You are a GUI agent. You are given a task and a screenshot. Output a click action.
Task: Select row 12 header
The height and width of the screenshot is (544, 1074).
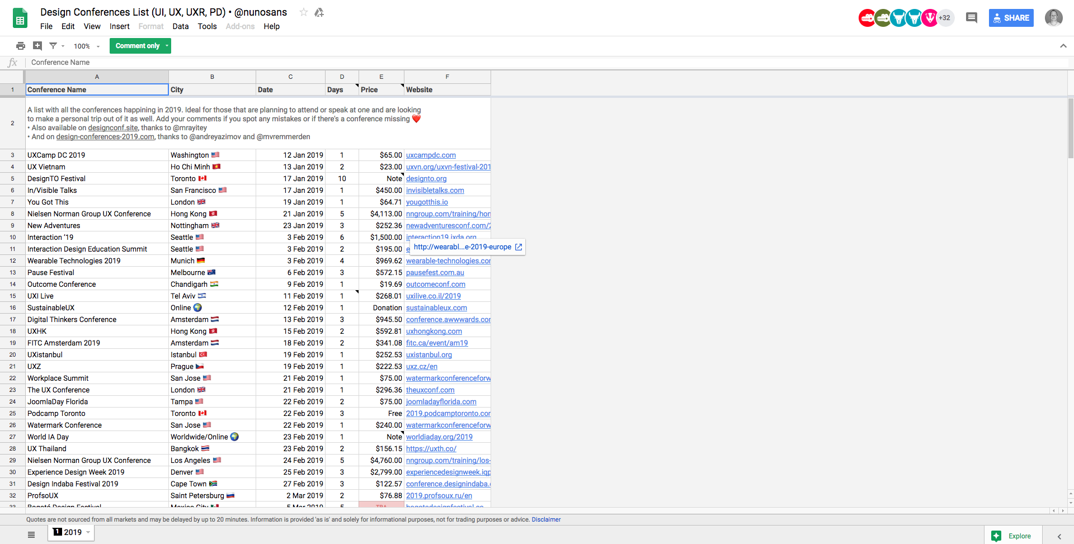click(x=12, y=261)
